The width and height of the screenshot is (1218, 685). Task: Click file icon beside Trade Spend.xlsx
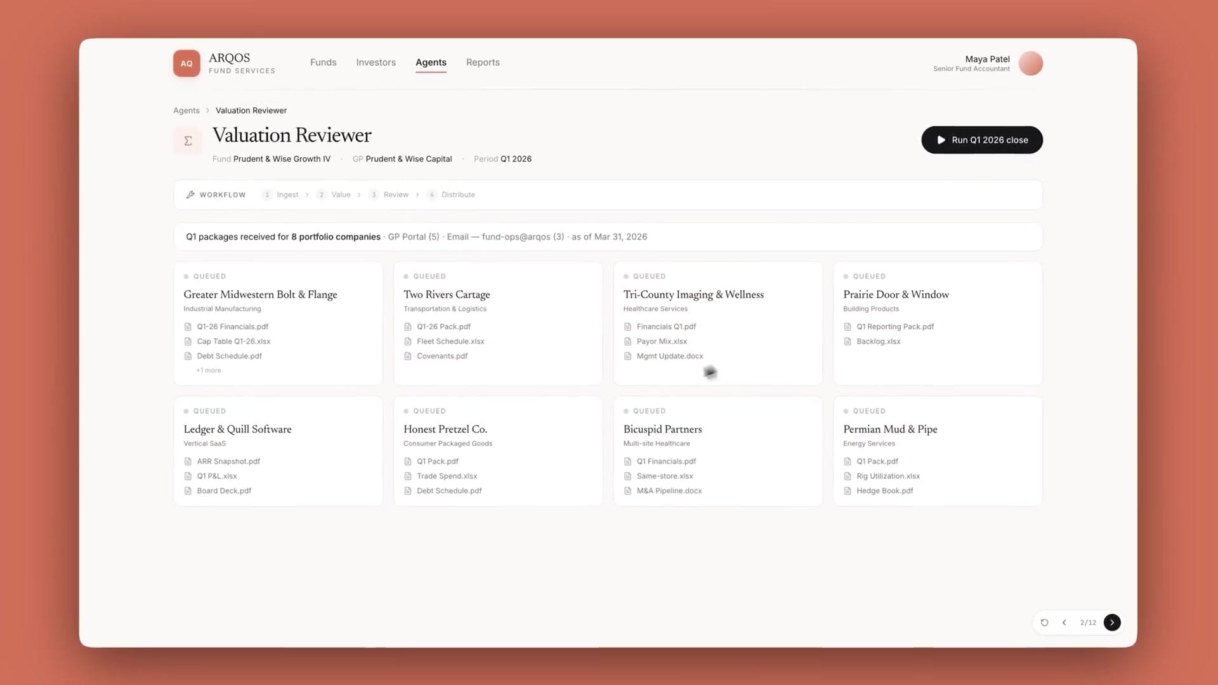[x=408, y=476]
